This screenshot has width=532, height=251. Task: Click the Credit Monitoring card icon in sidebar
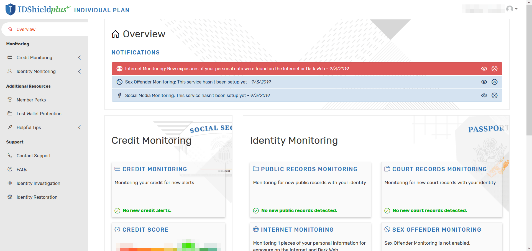[10, 57]
